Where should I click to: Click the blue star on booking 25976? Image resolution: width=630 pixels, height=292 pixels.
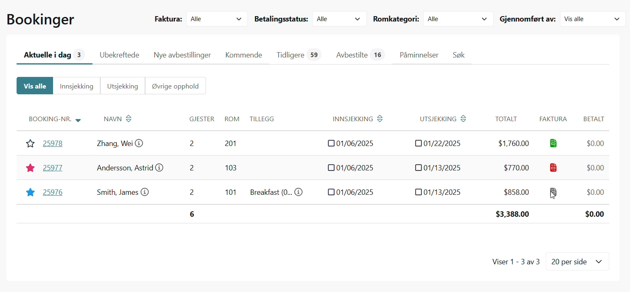pos(30,192)
